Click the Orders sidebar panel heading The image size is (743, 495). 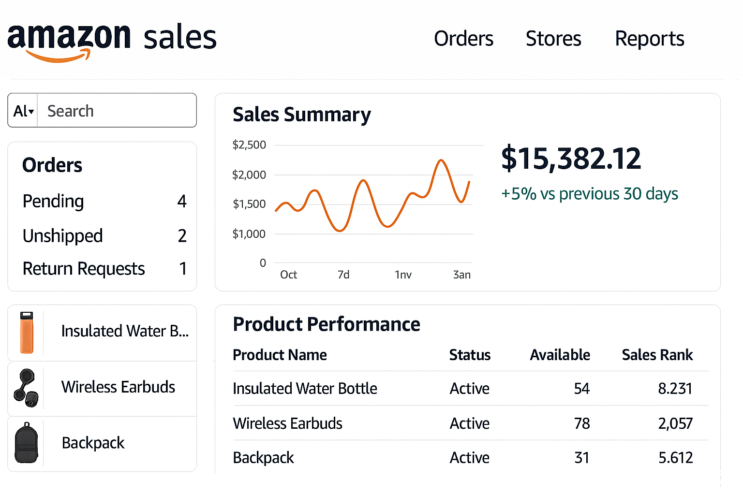pos(52,165)
